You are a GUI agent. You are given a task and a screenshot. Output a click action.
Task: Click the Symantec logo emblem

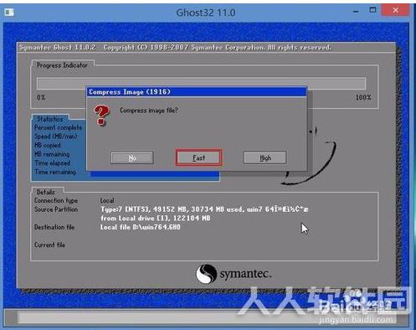click(x=206, y=274)
